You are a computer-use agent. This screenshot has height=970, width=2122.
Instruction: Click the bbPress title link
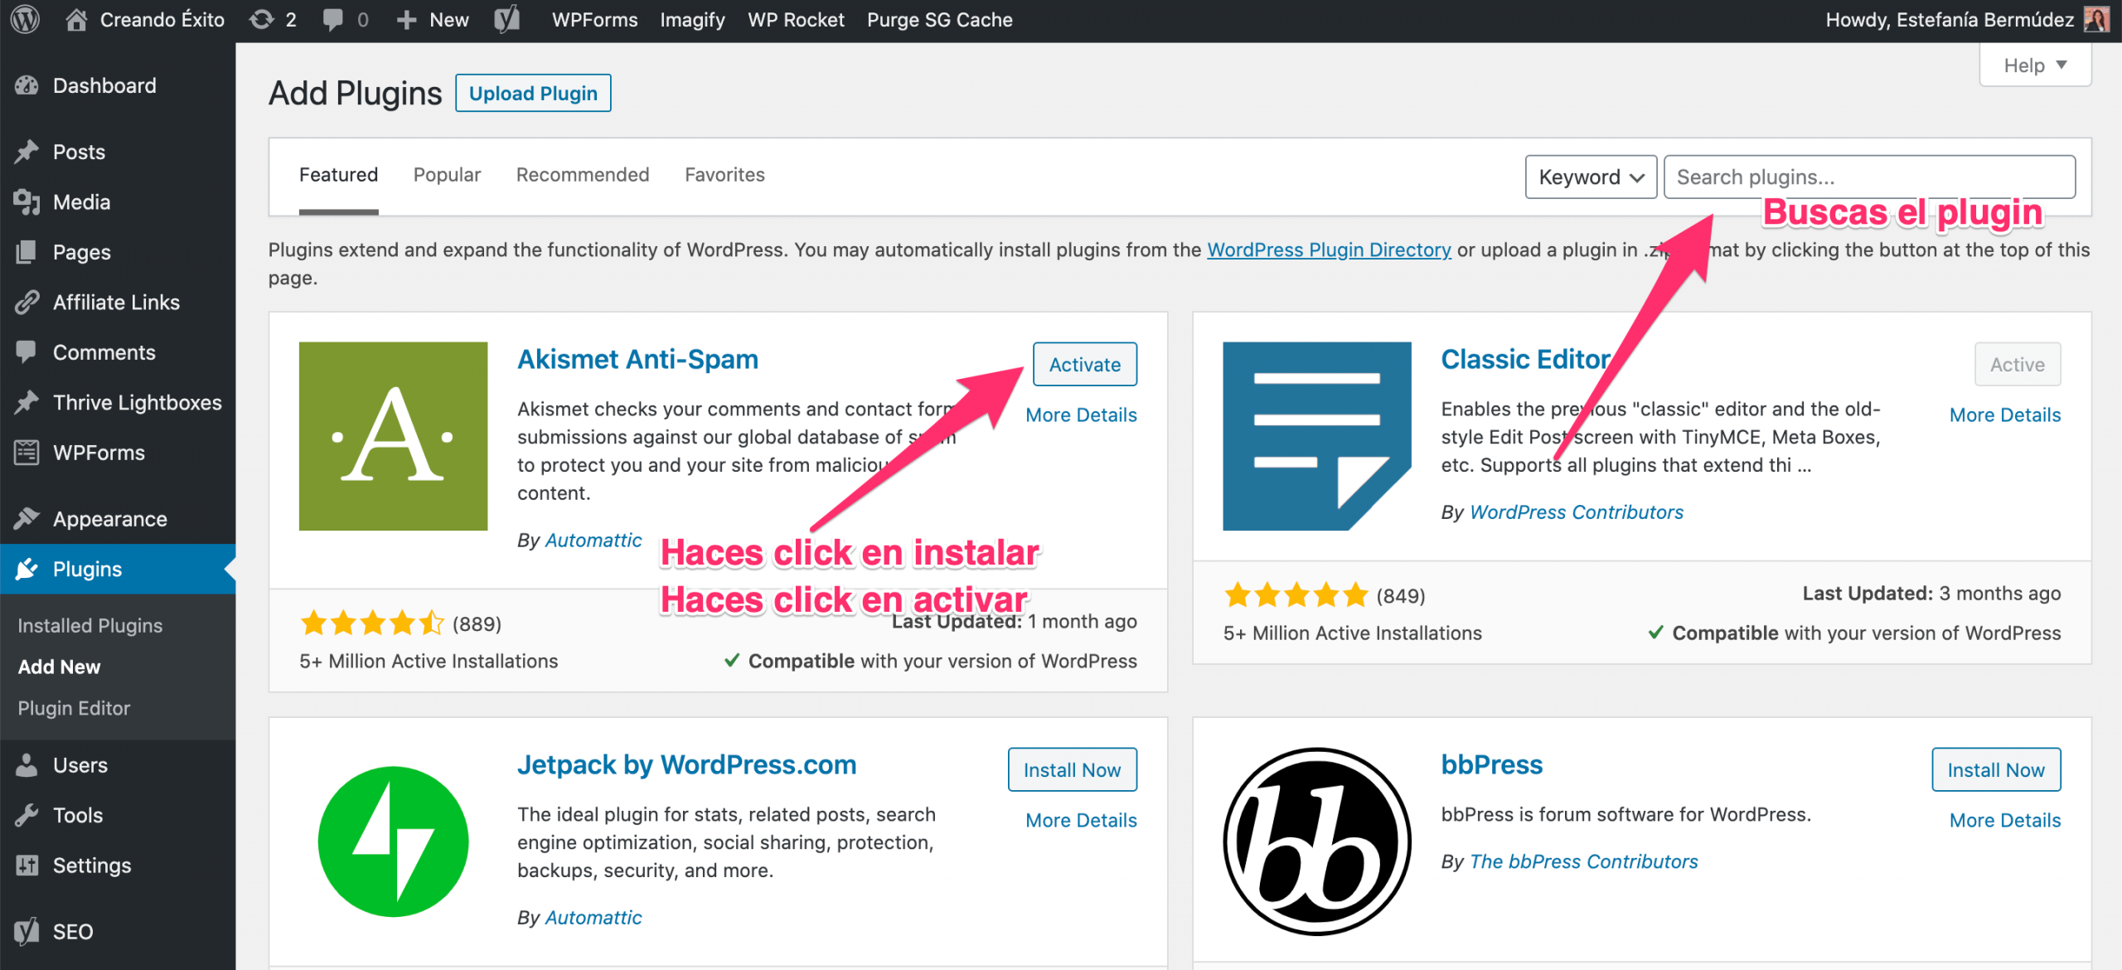(1492, 764)
